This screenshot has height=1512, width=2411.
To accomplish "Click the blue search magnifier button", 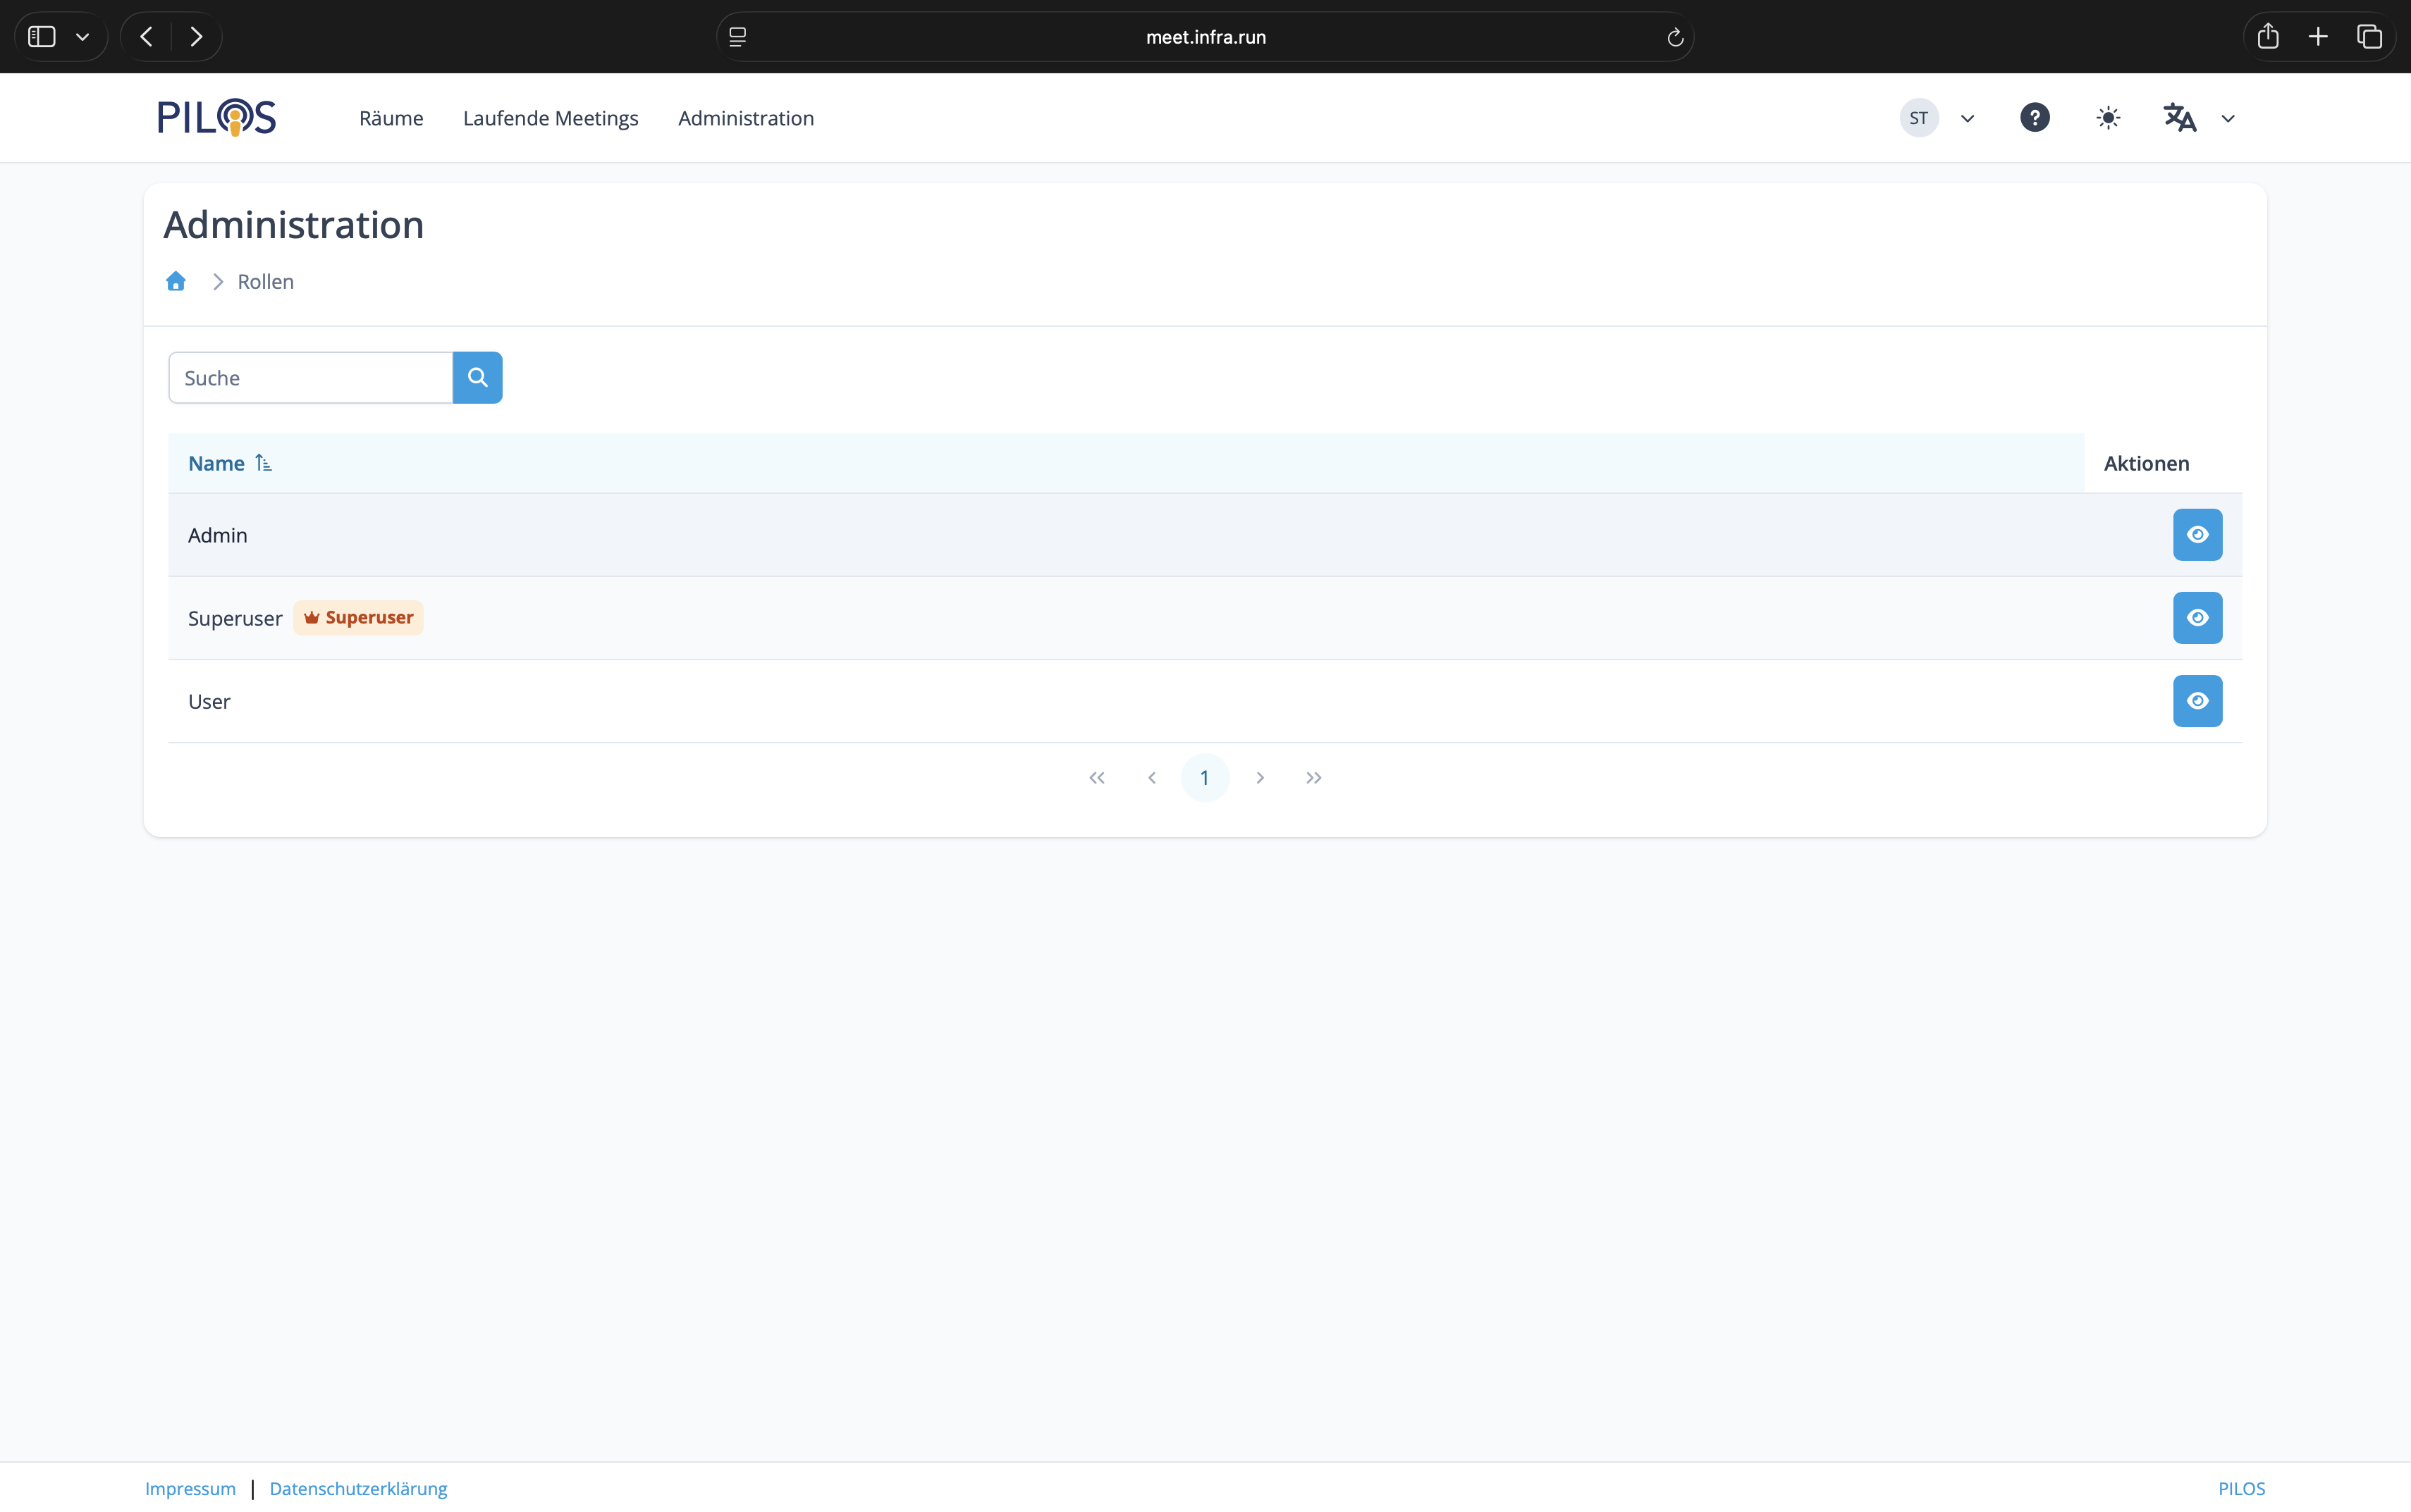I will click(x=477, y=378).
